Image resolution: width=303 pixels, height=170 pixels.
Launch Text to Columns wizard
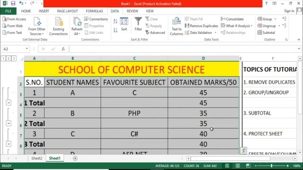pos(177,26)
